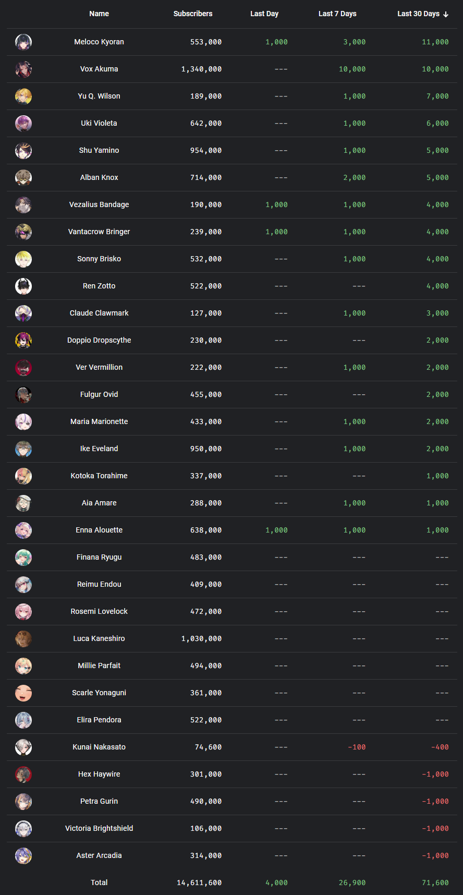The width and height of the screenshot is (463, 895).
Task: Open Doppio Dropscythe's avatar
Action: (23, 341)
